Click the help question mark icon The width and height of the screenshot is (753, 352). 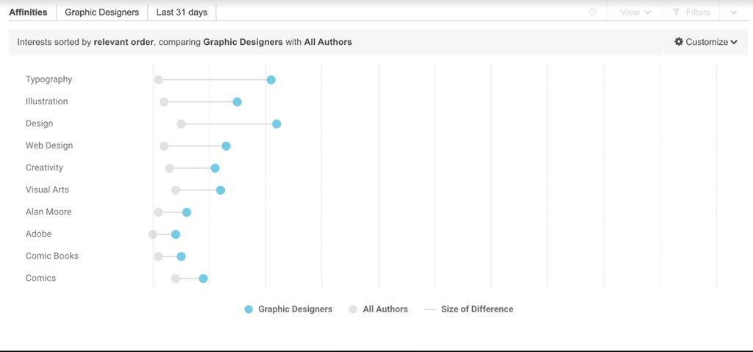coord(593,12)
